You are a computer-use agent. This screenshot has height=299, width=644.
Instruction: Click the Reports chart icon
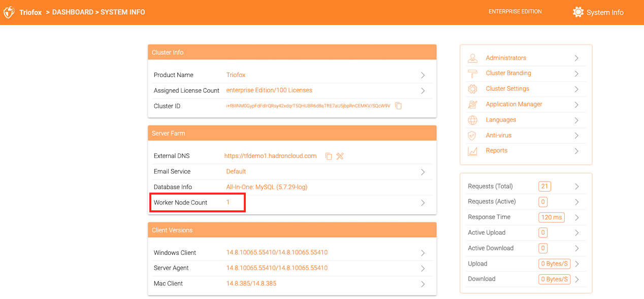pos(473,151)
